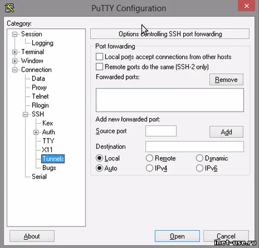
Task: Focus the Destination input field
Action: (x=195, y=146)
